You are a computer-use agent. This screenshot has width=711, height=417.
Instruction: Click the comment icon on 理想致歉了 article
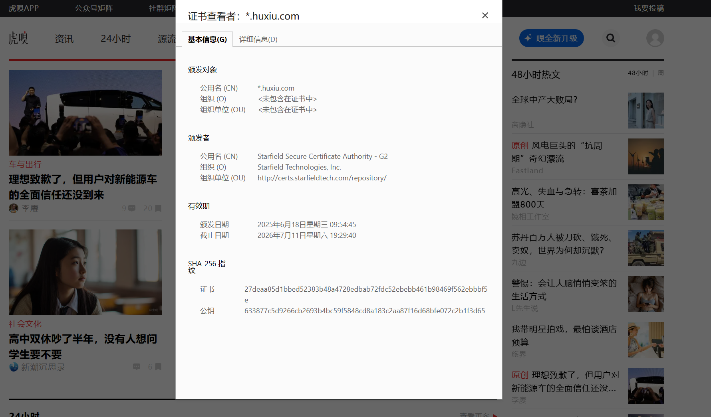pyautogui.click(x=132, y=208)
